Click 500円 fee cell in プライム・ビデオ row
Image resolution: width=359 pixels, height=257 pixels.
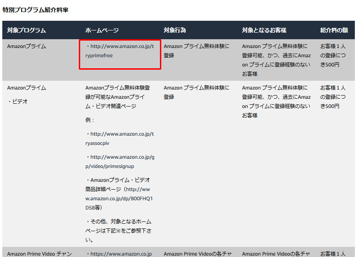(333, 97)
